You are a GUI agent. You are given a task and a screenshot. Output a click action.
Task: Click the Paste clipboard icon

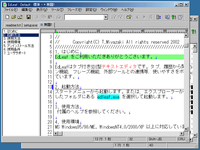(50, 17)
